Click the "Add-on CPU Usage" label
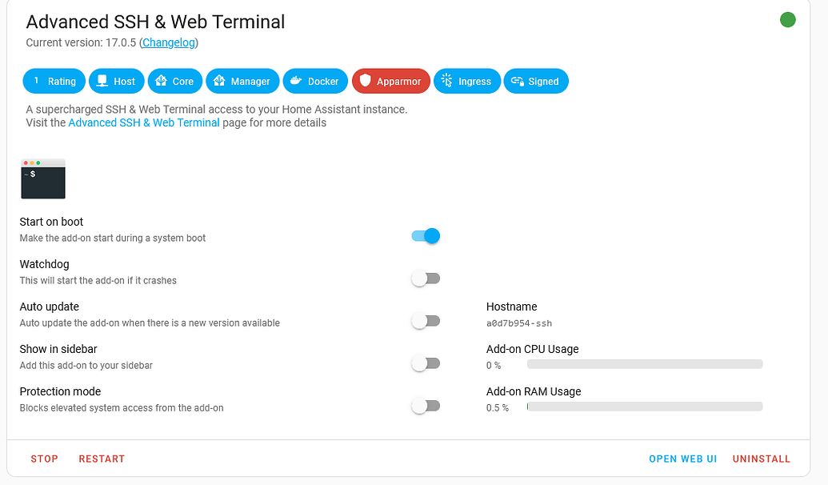Image resolution: width=828 pixels, height=485 pixels. [532, 349]
